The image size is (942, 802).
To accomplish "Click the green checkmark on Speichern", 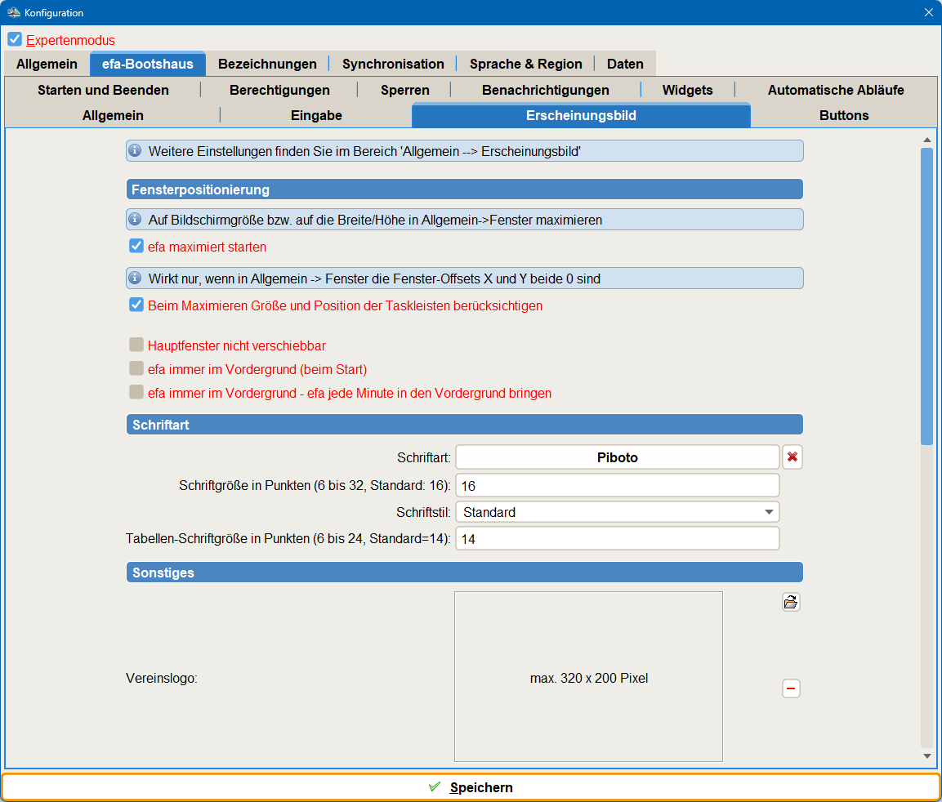I will [x=435, y=787].
